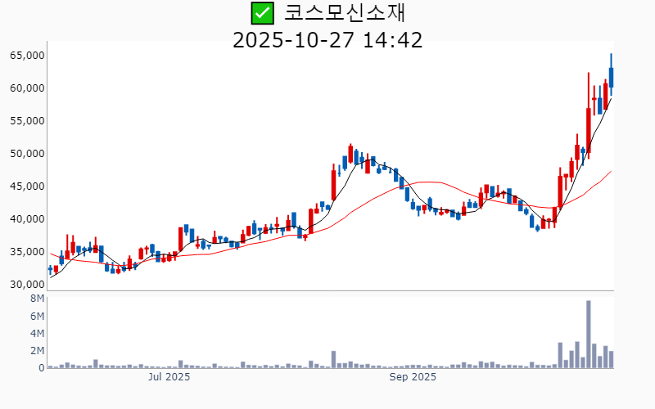Click the rightmost blue candlestick at the peak
The width and height of the screenshot is (655, 409).
click(x=611, y=77)
